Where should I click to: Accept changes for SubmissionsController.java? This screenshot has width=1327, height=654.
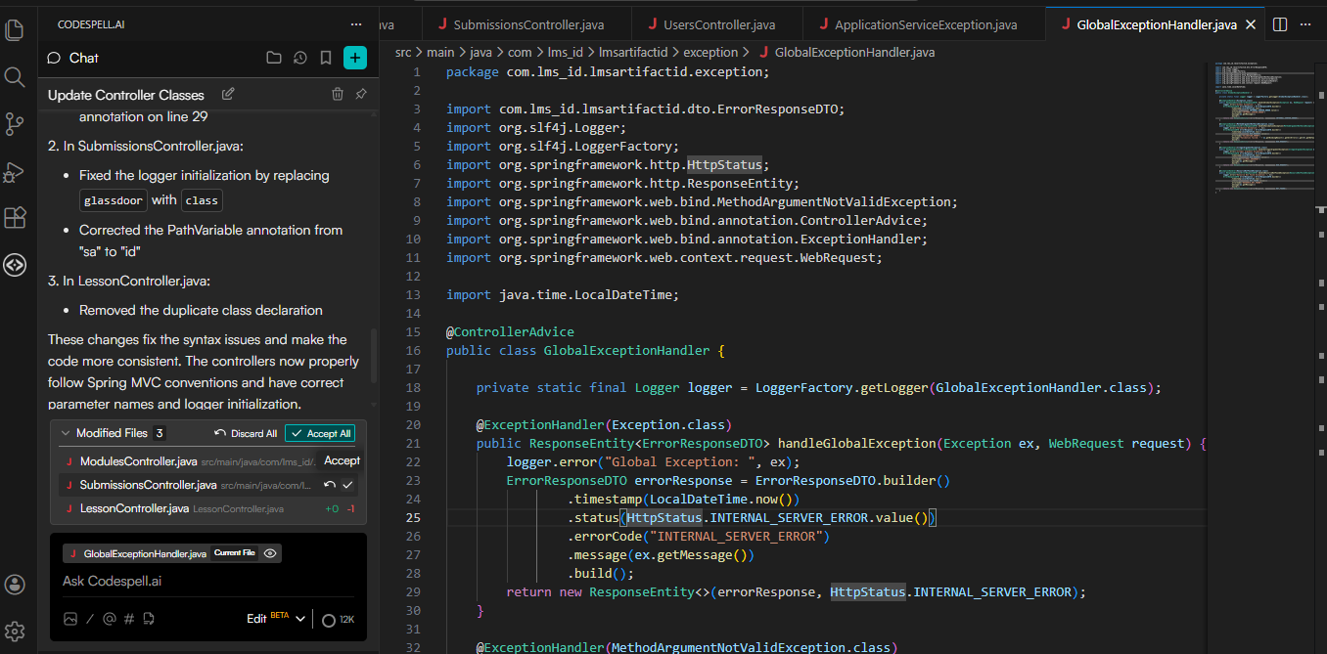click(x=347, y=484)
